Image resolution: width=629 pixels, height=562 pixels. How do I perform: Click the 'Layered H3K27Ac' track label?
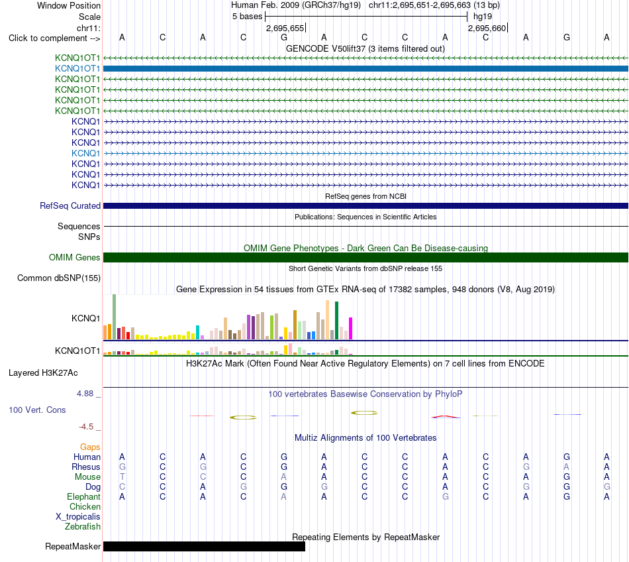[x=43, y=373]
